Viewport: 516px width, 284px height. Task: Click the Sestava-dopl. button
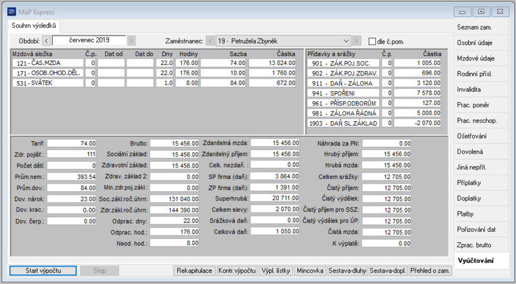[388, 270]
